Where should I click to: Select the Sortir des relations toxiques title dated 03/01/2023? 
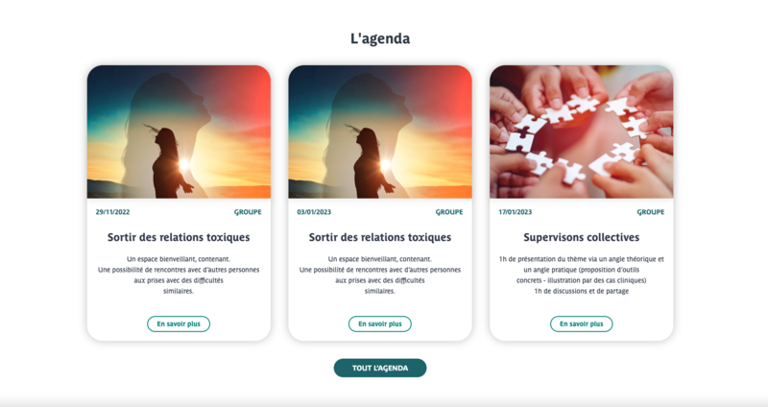click(x=380, y=237)
